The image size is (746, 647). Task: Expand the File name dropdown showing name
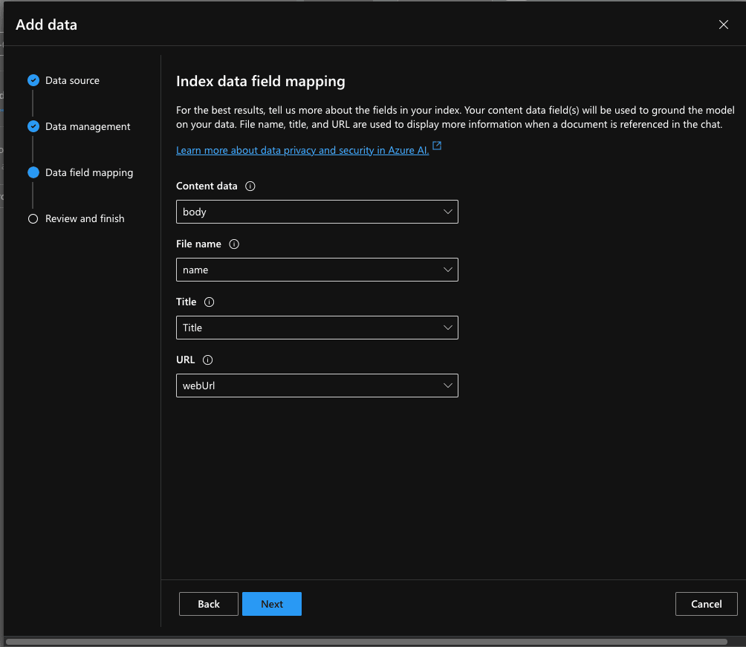click(317, 270)
